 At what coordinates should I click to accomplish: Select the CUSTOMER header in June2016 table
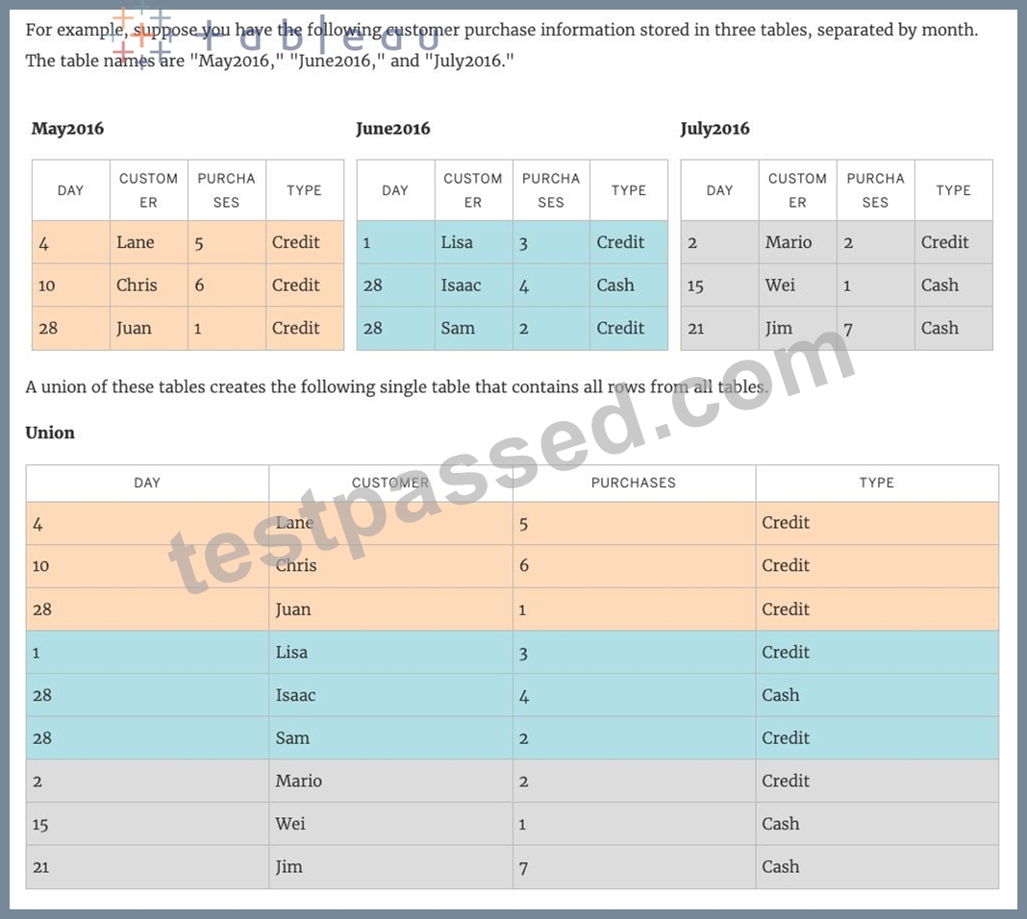pos(473,190)
